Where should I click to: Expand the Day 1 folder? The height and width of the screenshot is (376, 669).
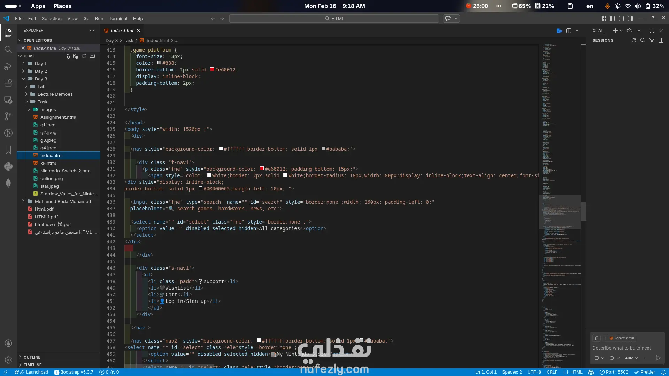coord(40,63)
